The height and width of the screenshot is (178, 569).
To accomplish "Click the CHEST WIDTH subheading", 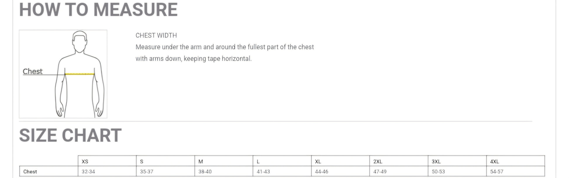I will [x=156, y=35].
